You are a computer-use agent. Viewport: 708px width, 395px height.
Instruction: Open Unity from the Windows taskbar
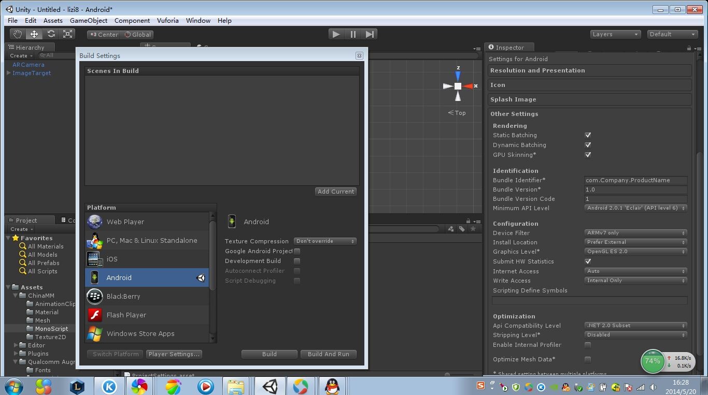pyautogui.click(x=270, y=386)
